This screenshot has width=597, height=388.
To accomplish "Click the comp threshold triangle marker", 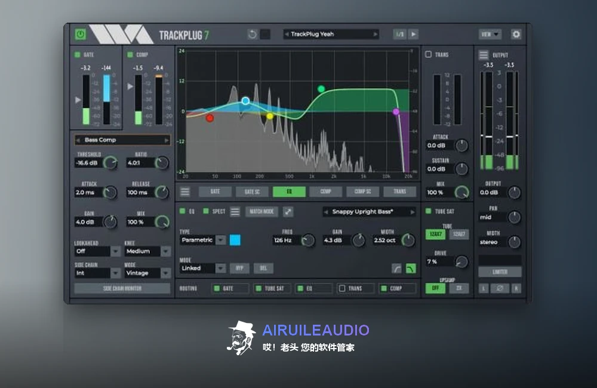I will click(130, 87).
